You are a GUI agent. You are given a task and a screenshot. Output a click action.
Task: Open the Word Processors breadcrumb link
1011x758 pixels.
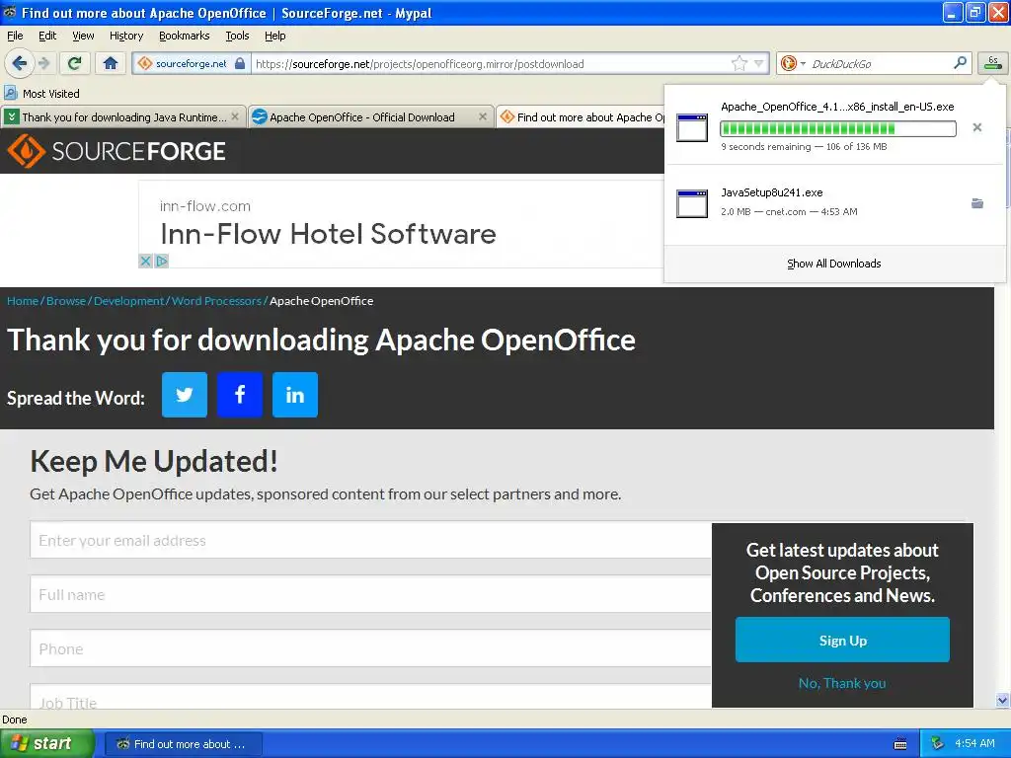pyautogui.click(x=216, y=301)
